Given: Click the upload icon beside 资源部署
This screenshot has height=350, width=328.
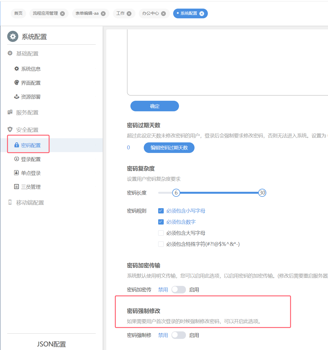Looking at the screenshot, I should [x=16, y=96].
